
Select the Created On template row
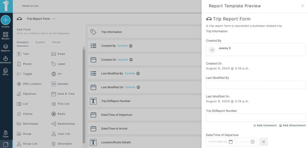tap(144, 59)
